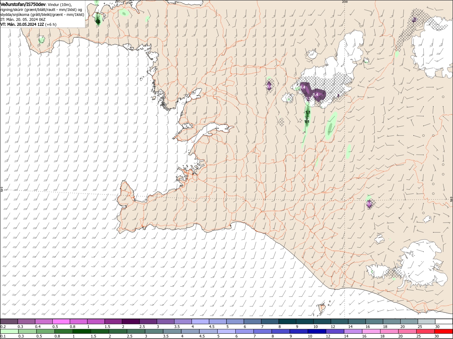
Task: Select the 'IT: Mán. 20. 05. 2024 06Z' line
Action: 23,19
